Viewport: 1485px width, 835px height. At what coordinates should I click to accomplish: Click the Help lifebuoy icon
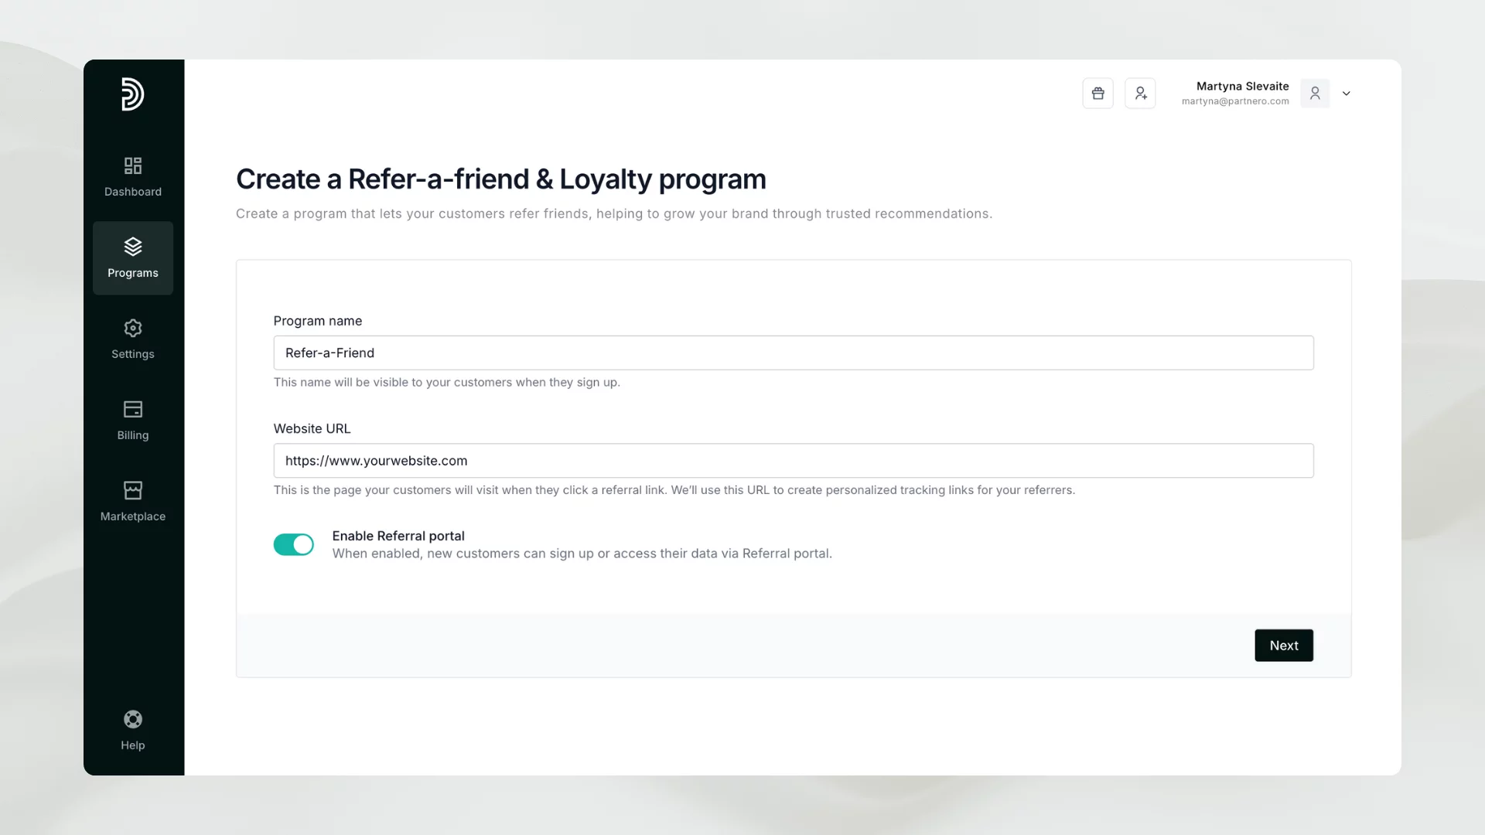pos(132,718)
